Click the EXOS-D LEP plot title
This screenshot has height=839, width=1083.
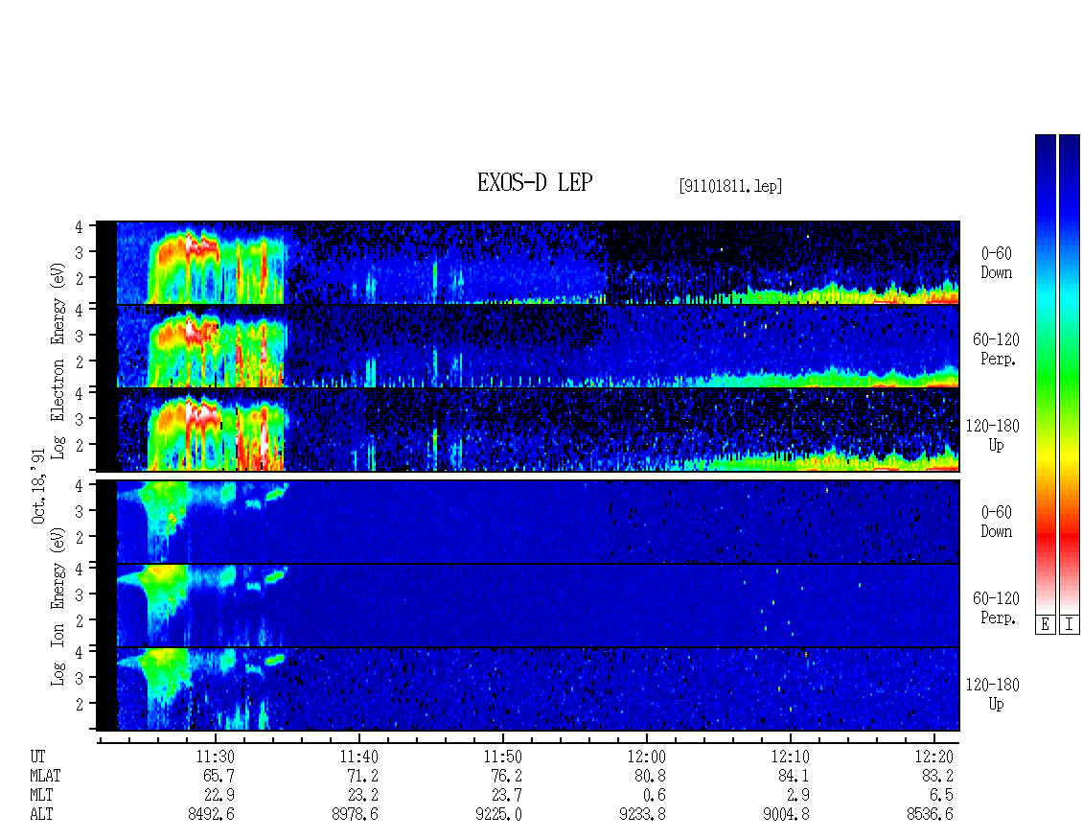(x=535, y=182)
